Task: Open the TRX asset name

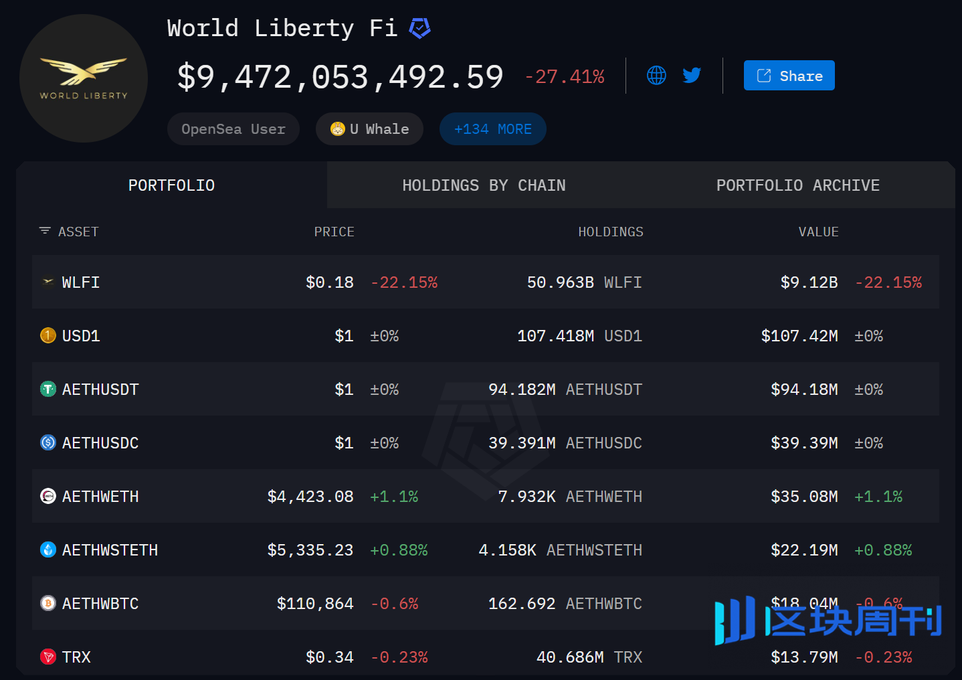Action: pyautogui.click(x=76, y=657)
